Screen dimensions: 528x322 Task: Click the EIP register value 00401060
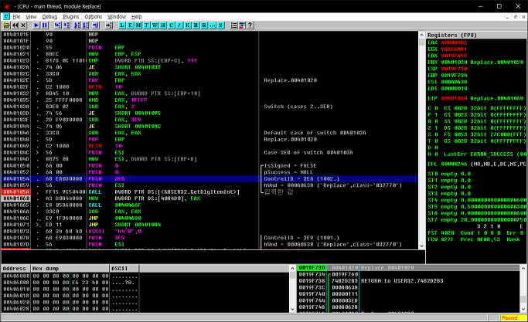point(454,98)
